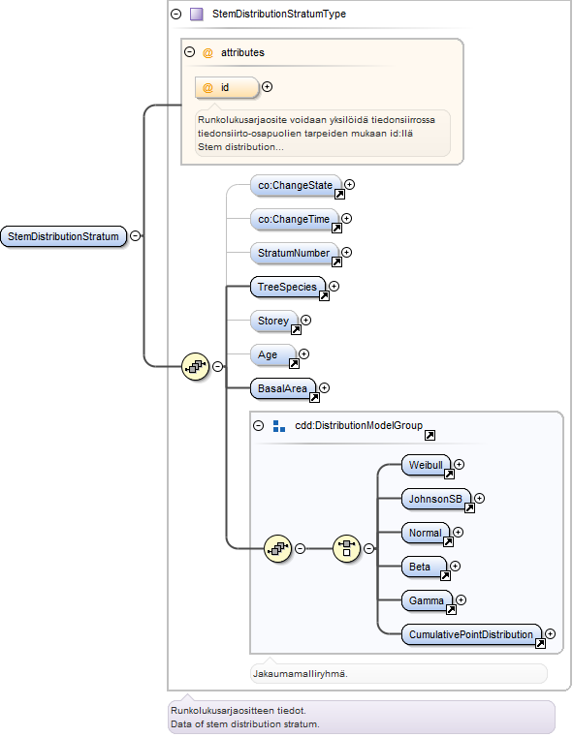
Task: Follow the StratumNumber reference arrow
Action: pos(336,261)
